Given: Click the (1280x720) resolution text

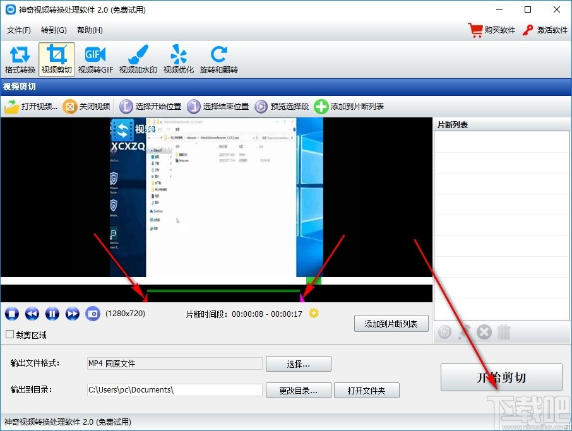Looking at the screenshot, I should pyautogui.click(x=125, y=314).
